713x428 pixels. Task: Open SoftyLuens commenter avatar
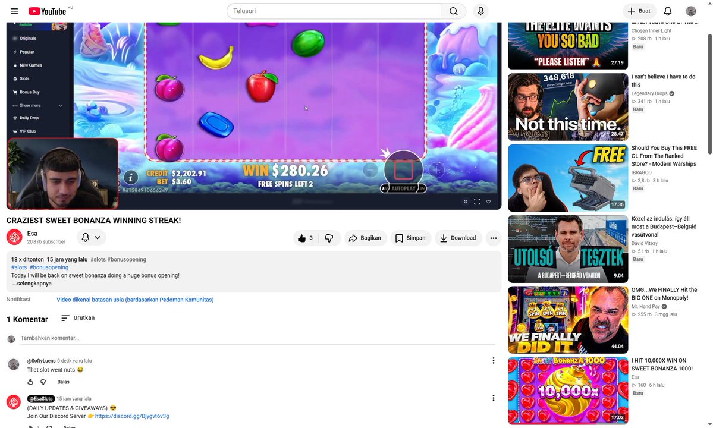pyautogui.click(x=14, y=364)
